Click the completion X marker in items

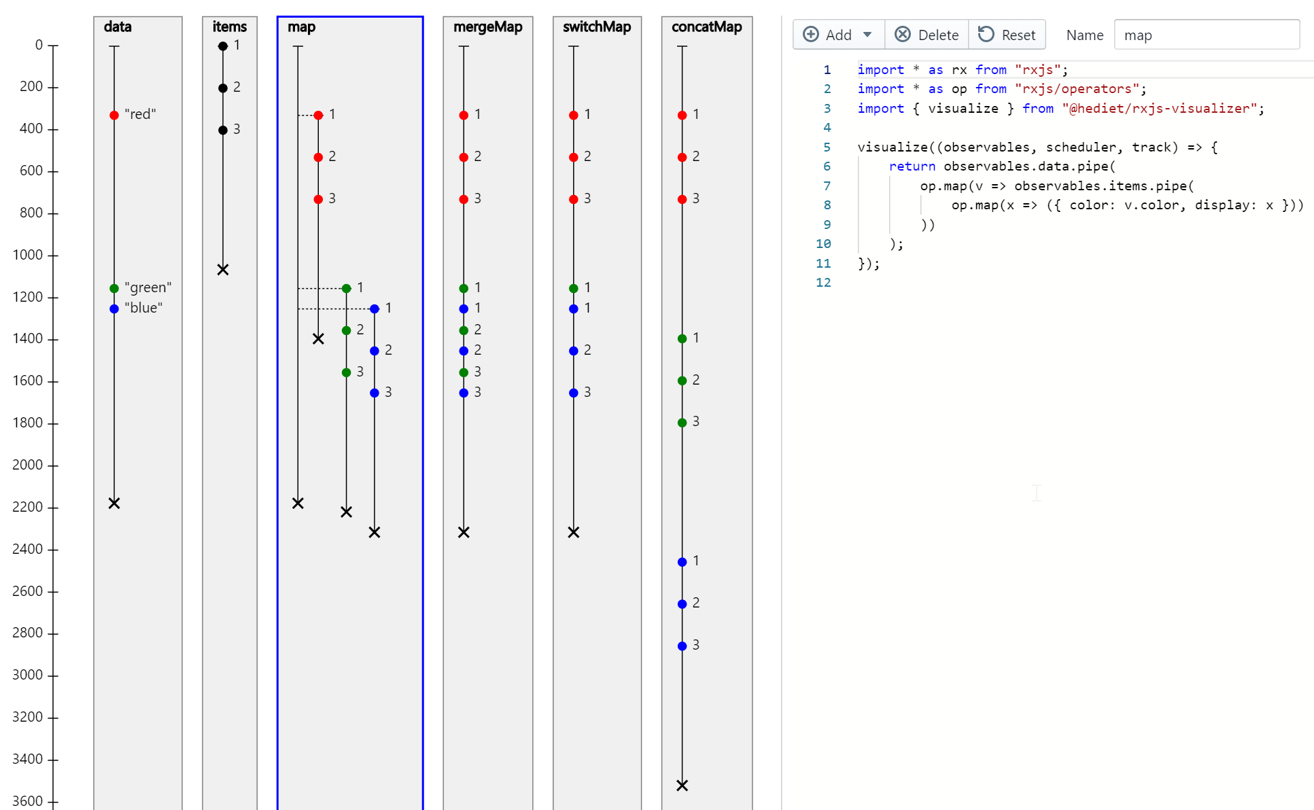point(223,270)
